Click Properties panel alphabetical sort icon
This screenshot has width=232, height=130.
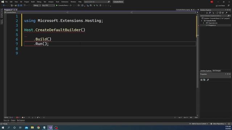(x=204, y=80)
